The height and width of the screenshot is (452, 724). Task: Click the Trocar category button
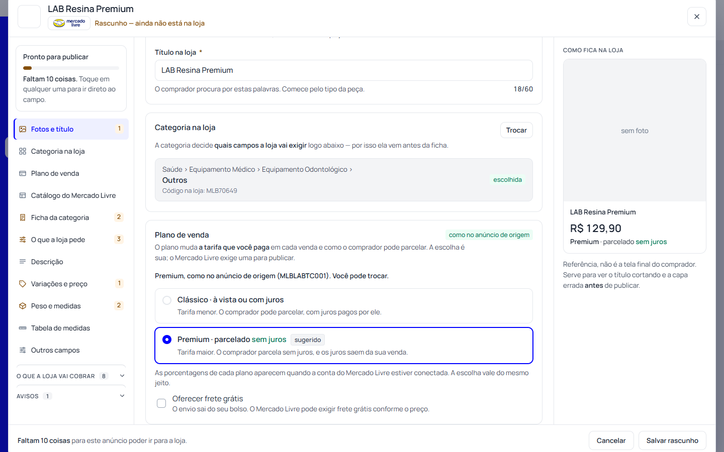516,130
